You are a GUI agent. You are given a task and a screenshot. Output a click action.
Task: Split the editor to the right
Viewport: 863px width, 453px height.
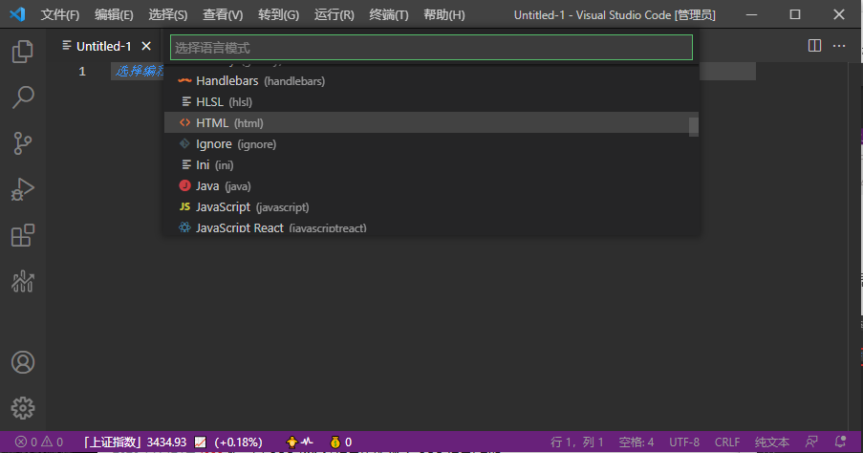[814, 46]
